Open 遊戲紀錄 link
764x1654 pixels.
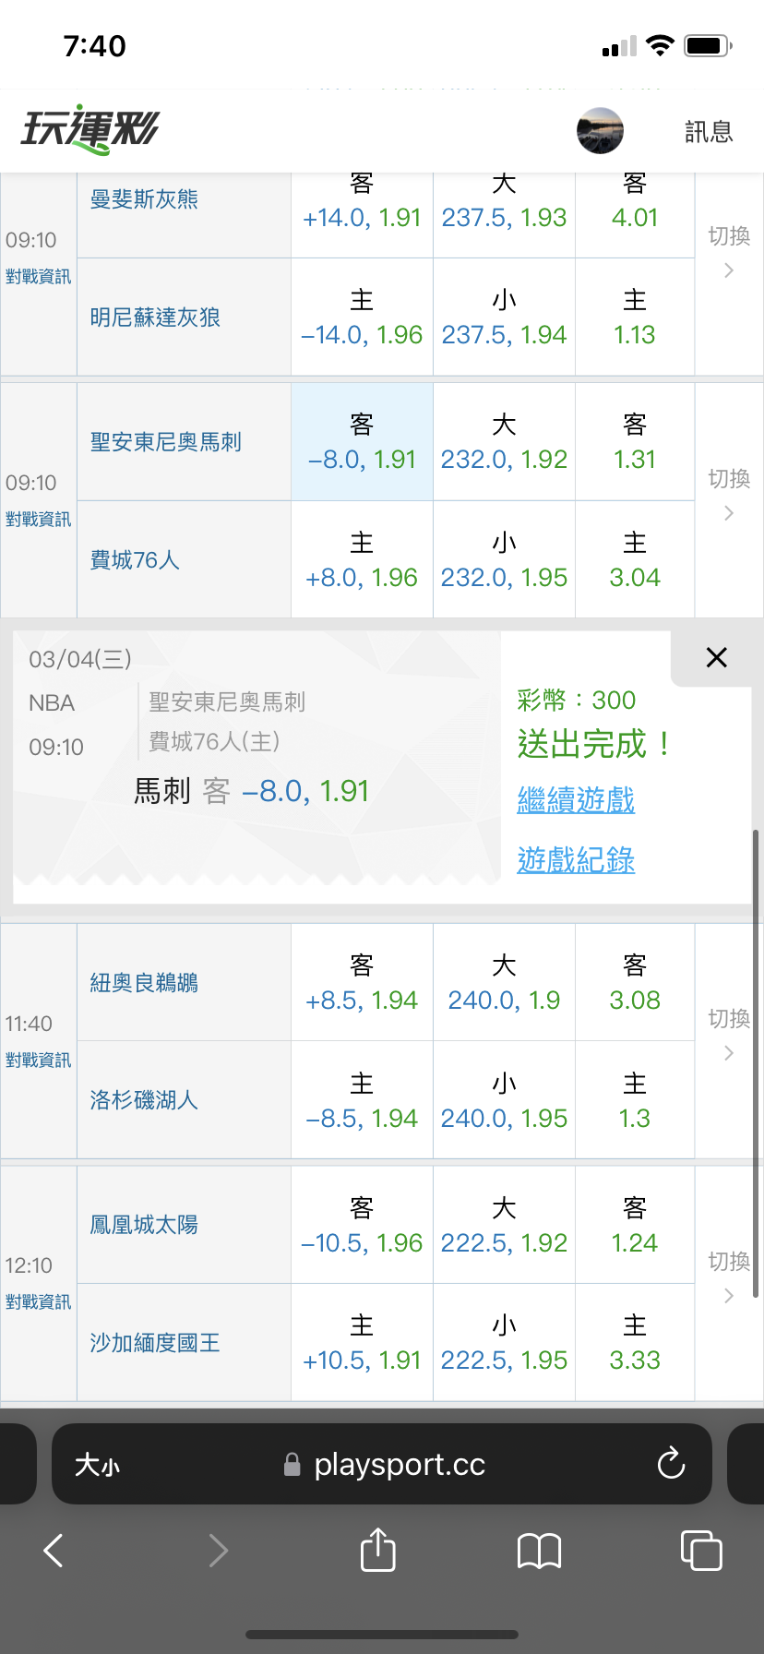[576, 860]
